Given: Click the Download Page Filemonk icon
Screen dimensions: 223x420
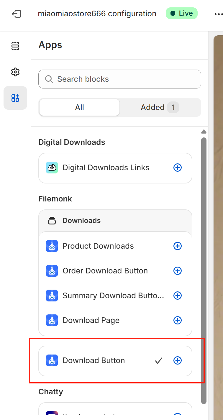Looking at the screenshot, I should [x=52, y=320].
